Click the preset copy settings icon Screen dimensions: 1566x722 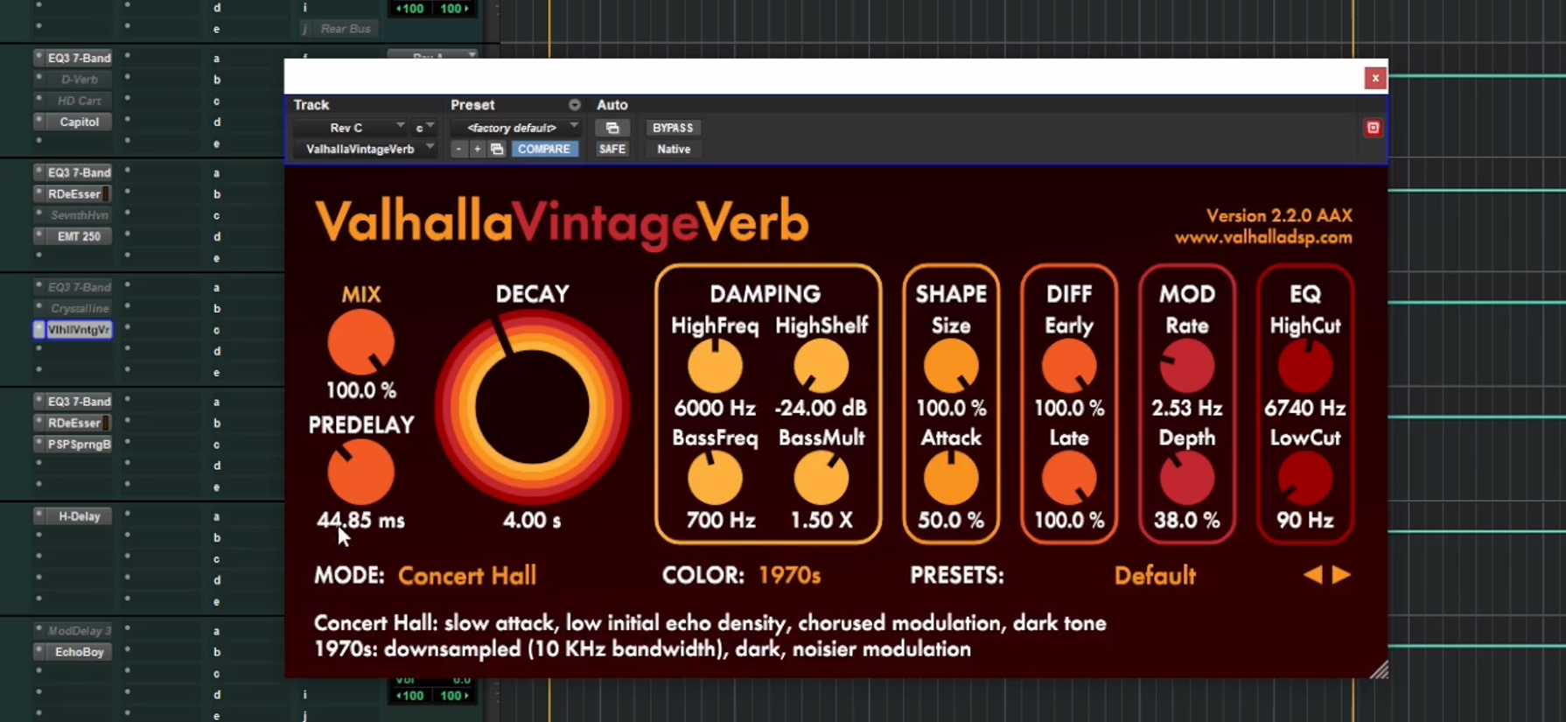point(497,150)
